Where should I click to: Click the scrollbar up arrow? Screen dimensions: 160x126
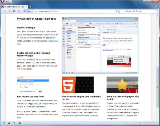(x=157, y=15)
